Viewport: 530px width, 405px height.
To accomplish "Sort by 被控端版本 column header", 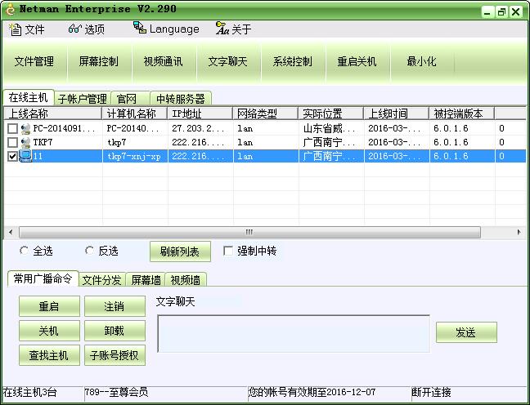I will [x=461, y=113].
